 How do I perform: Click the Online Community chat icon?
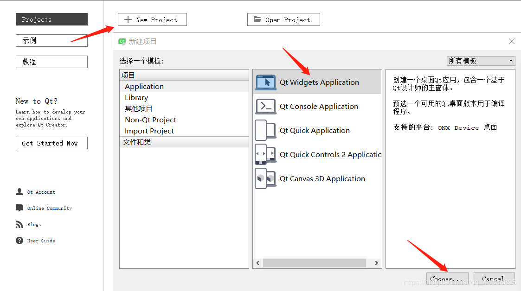pyautogui.click(x=19, y=208)
